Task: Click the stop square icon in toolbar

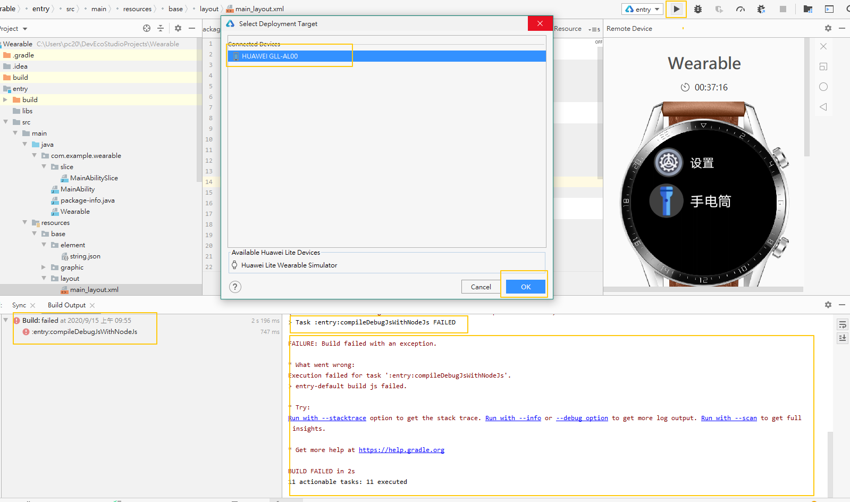Action: (x=783, y=9)
